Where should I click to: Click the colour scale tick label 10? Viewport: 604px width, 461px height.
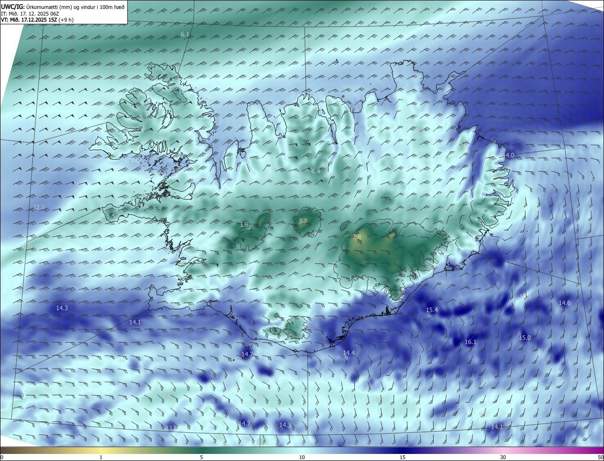coord(302,457)
